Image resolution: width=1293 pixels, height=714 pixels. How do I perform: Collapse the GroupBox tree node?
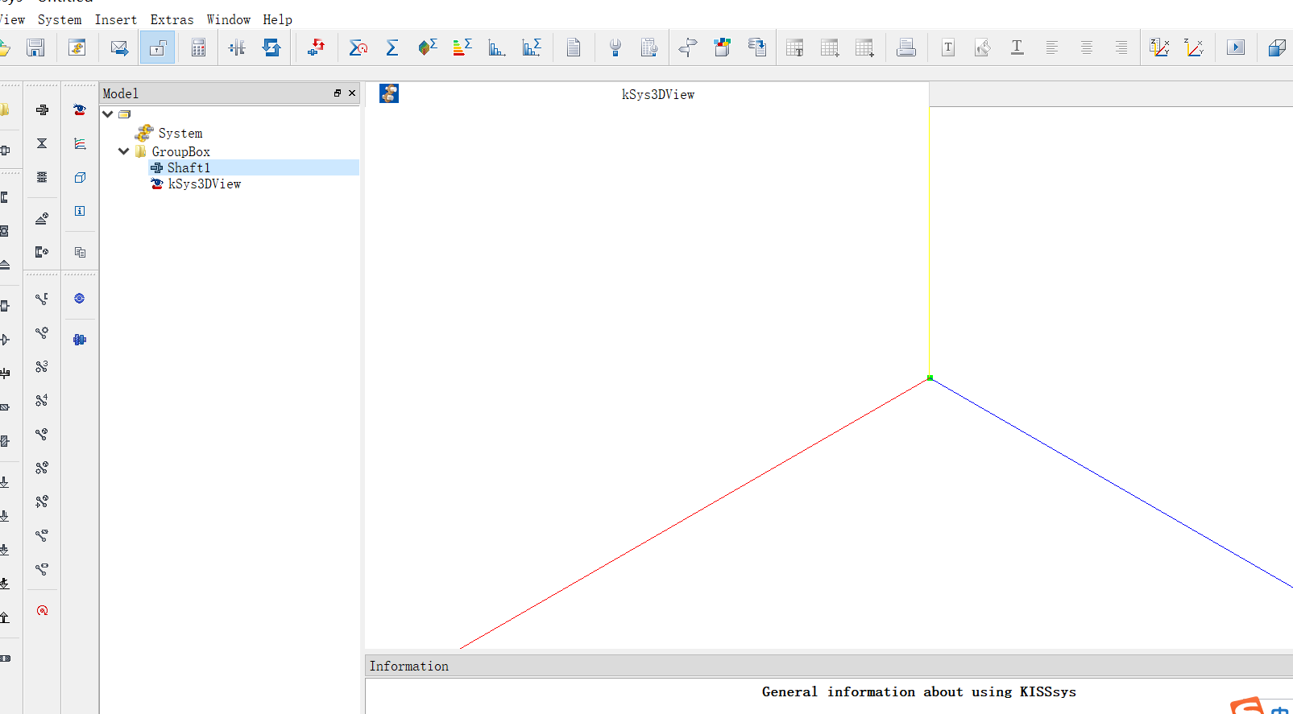tap(124, 151)
